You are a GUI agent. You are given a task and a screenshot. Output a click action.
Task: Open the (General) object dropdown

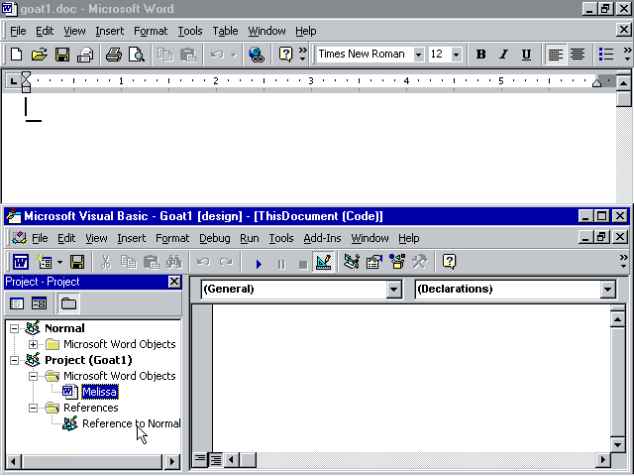coord(393,290)
